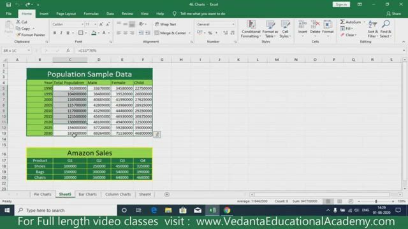The image size is (408, 229).
Task: Save the workbook with the Save icon
Action: [8, 4]
